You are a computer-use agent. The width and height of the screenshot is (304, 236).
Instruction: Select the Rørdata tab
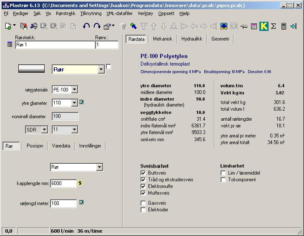(x=136, y=39)
